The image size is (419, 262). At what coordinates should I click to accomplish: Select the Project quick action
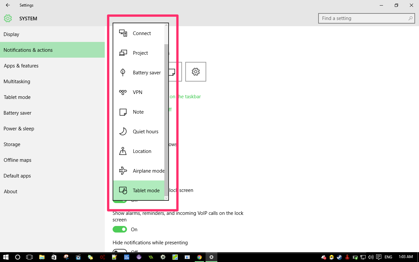pos(140,53)
